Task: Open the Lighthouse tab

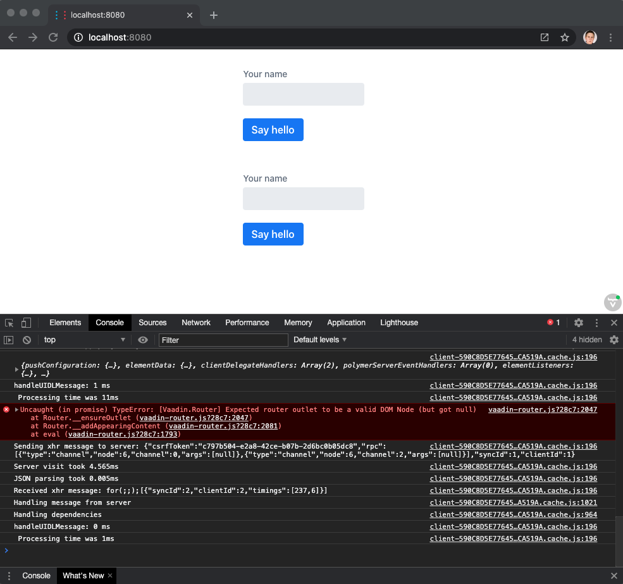Action: (x=399, y=323)
